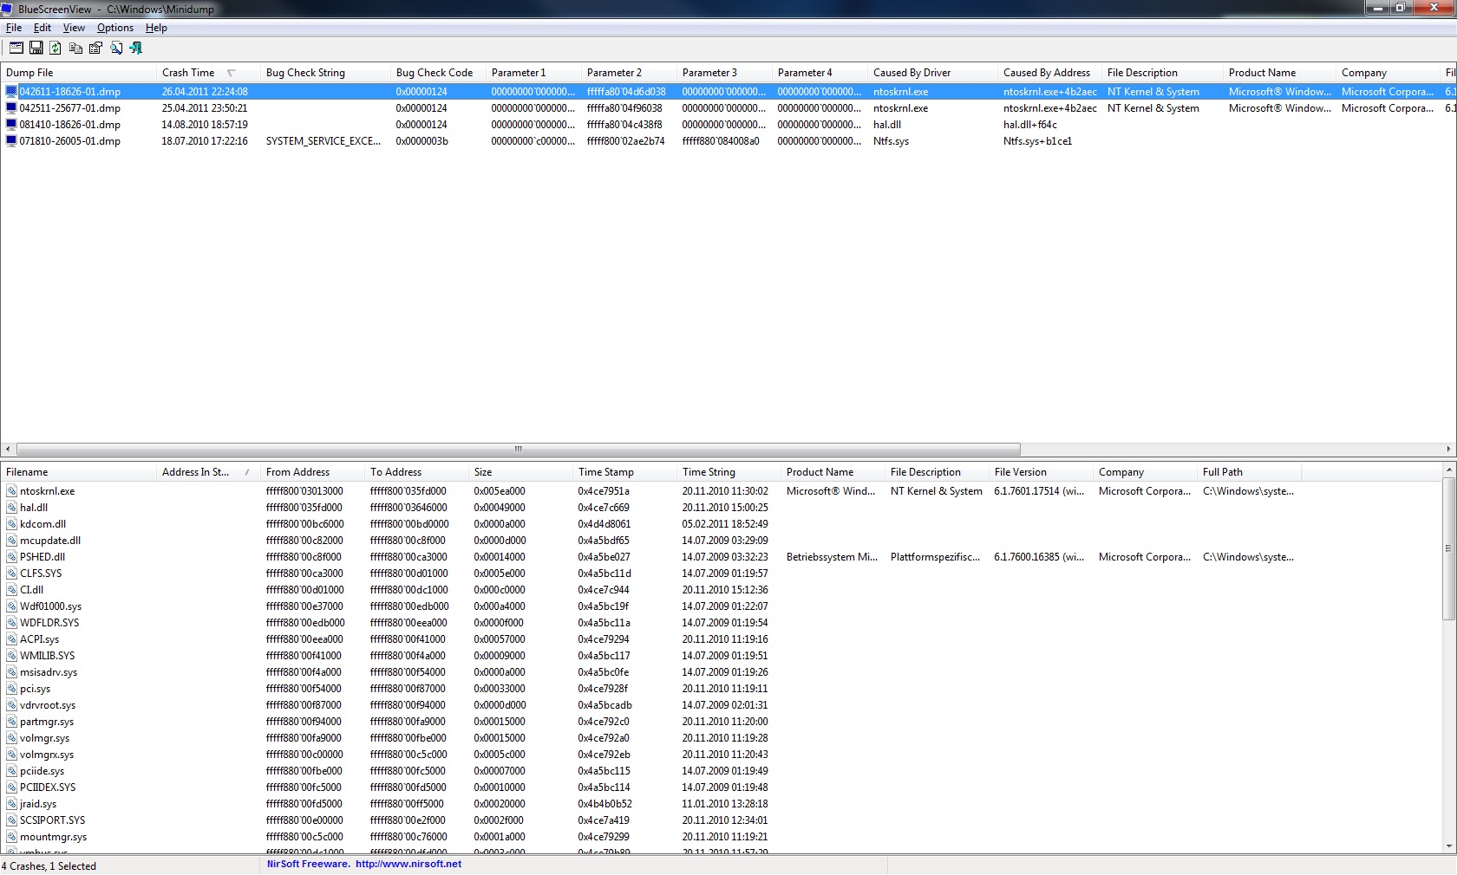The height and width of the screenshot is (875, 1457).
Task: Click the green Refresh toolbar icon
Action: [56, 49]
